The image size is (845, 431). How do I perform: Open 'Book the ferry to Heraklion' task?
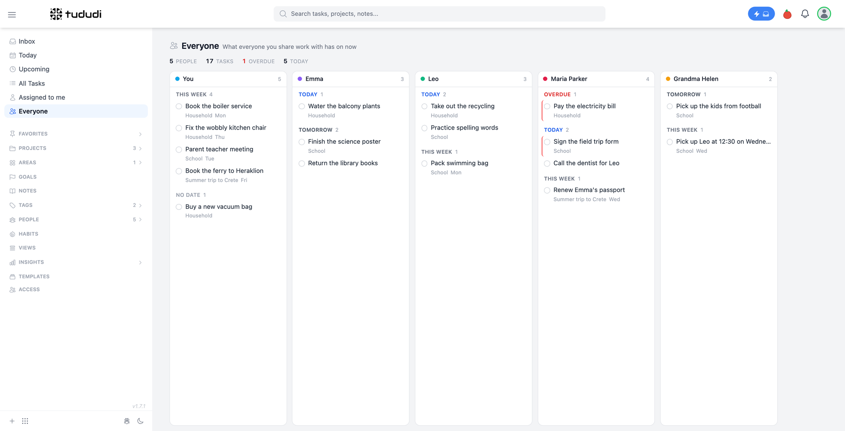click(224, 170)
